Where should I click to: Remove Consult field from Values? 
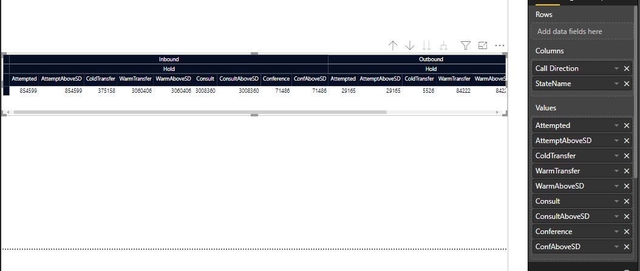tap(627, 201)
